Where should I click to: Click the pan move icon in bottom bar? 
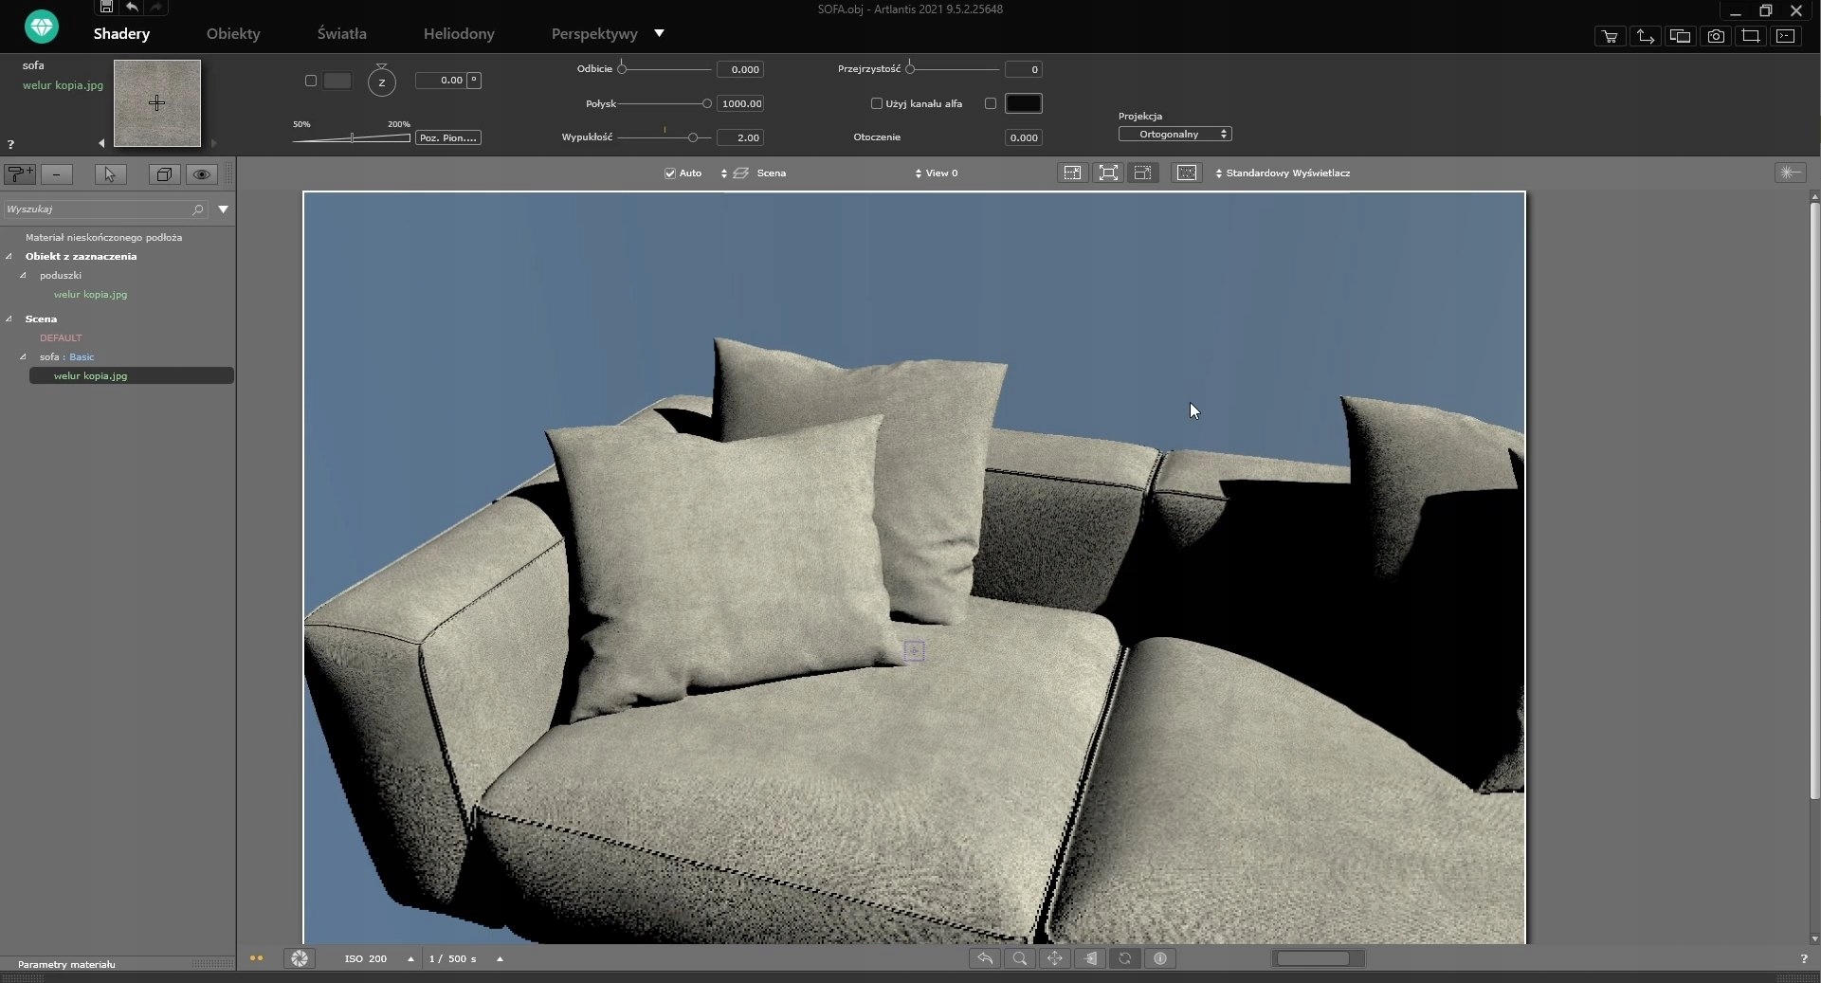tap(1054, 958)
